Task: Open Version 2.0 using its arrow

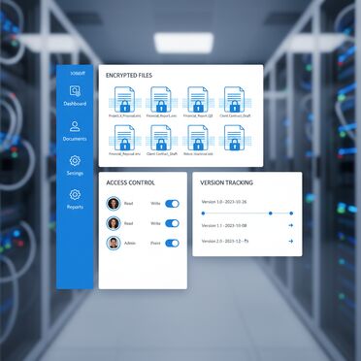Action: (291, 241)
